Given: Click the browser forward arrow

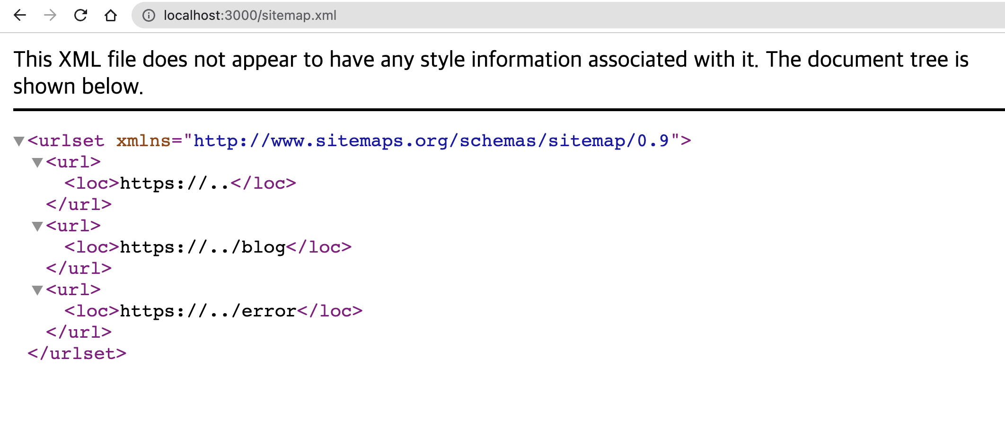Looking at the screenshot, I should pyautogui.click(x=50, y=16).
